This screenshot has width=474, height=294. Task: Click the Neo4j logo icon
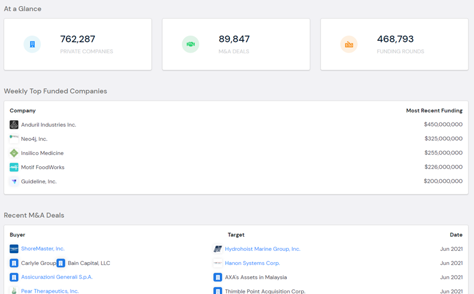tap(14, 139)
